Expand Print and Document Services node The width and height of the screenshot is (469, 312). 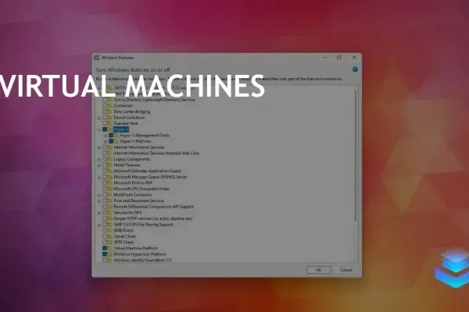tap(99, 201)
